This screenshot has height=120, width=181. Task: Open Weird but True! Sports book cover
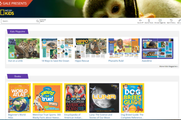coord(48,98)
